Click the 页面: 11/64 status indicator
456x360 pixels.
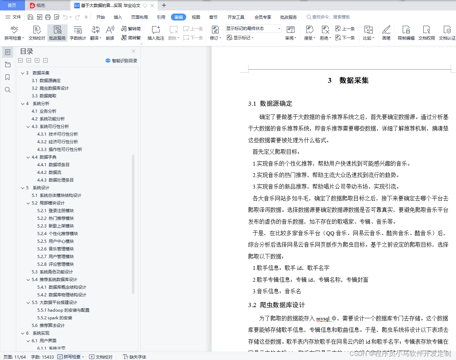[x=15, y=357]
